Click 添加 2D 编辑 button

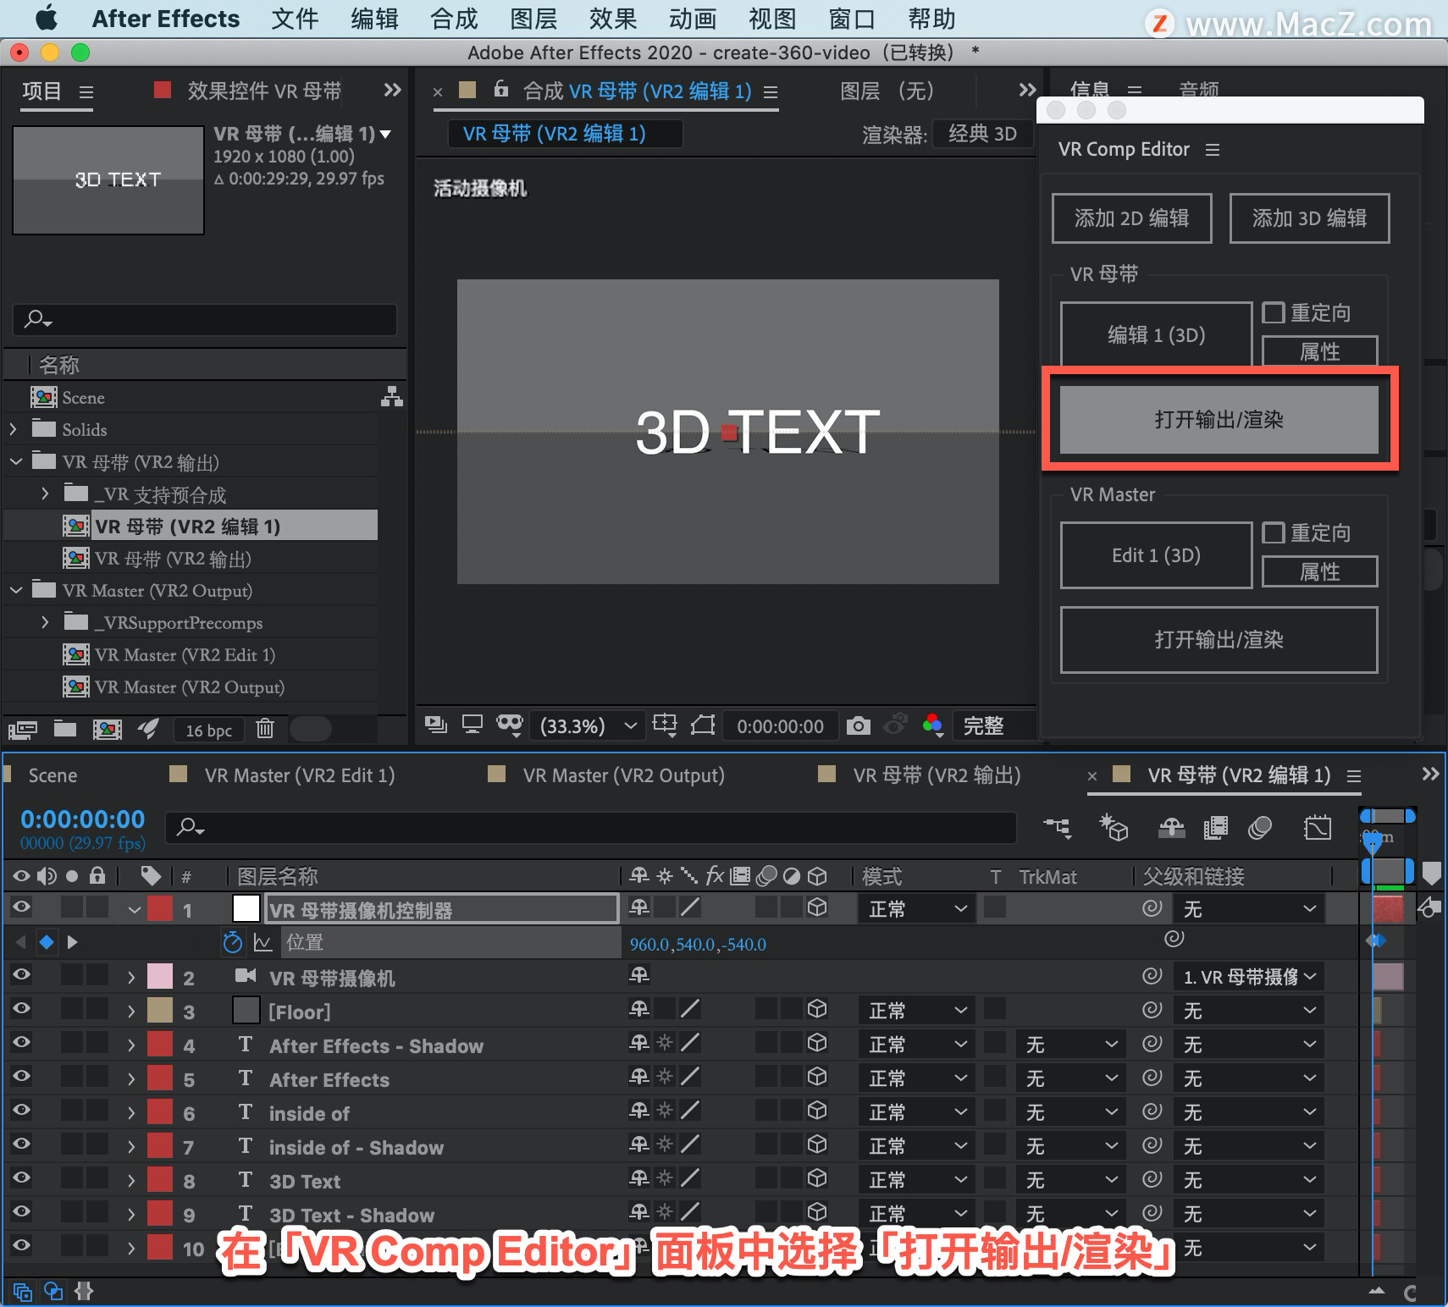pyautogui.click(x=1131, y=218)
